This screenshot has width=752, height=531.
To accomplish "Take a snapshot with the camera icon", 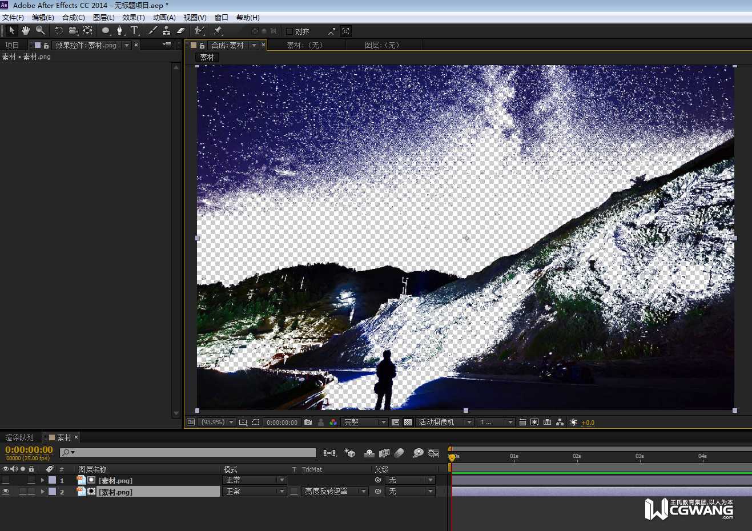I will 308,423.
